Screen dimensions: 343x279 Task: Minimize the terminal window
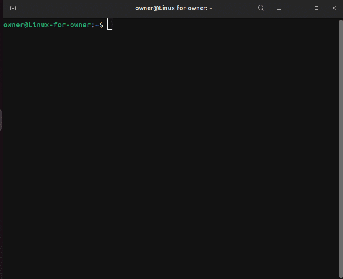point(299,8)
